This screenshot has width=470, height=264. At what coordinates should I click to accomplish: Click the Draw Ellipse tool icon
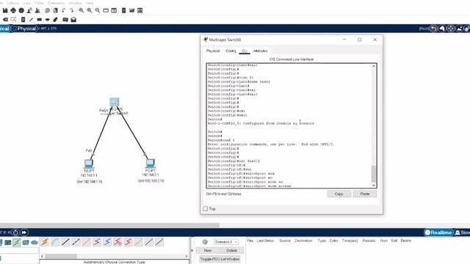point(47,20)
